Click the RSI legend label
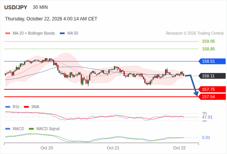This screenshot has width=227, height=154. [x=16, y=107]
